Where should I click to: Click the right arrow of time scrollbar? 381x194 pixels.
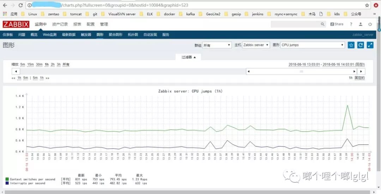[x=361, y=71]
